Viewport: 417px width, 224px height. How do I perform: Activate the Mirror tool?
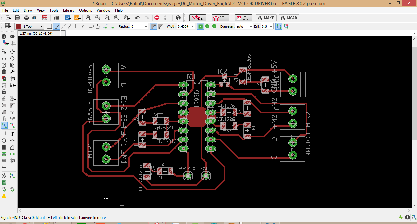(4, 58)
